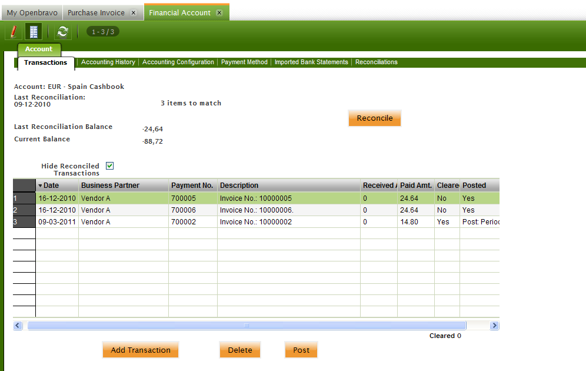Sort by the Date column header
Screen dimensions: 586x371
[56, 185]
